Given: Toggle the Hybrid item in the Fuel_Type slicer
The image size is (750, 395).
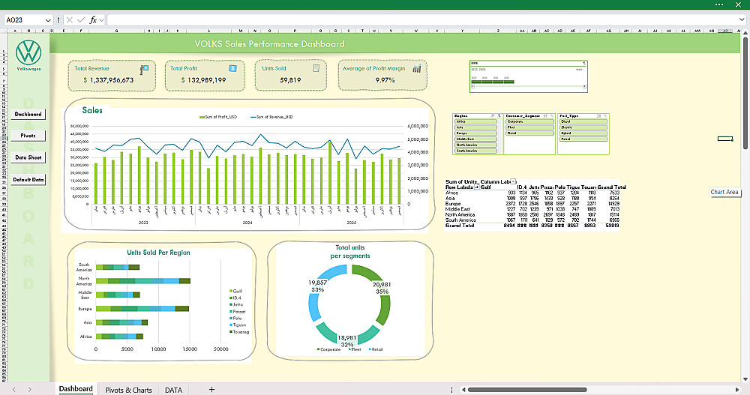Looking at the screenshot, I should 583,133.
